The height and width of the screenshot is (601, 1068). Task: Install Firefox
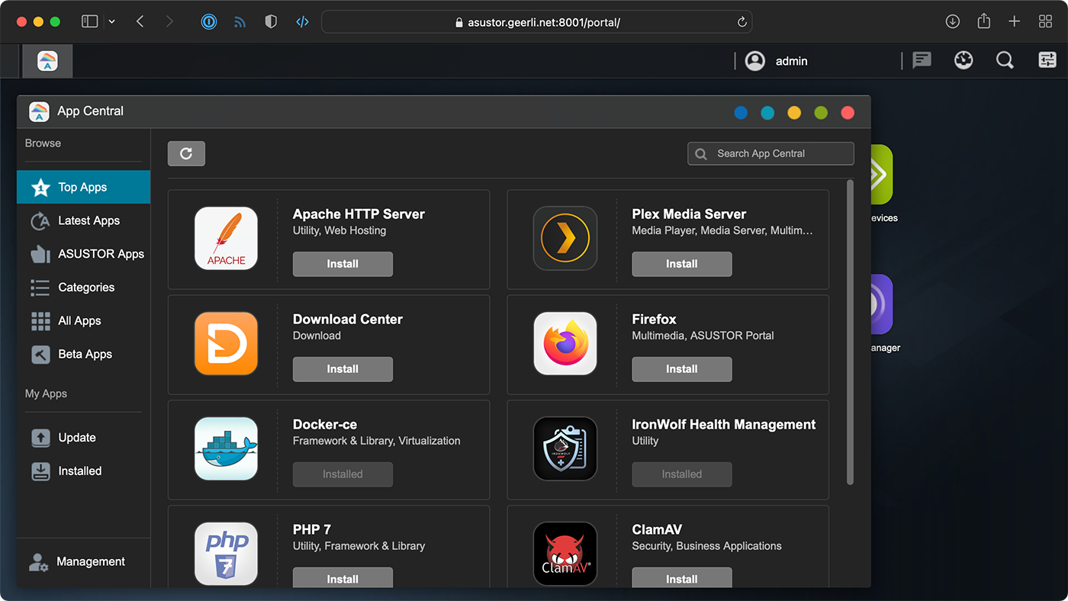681,369
